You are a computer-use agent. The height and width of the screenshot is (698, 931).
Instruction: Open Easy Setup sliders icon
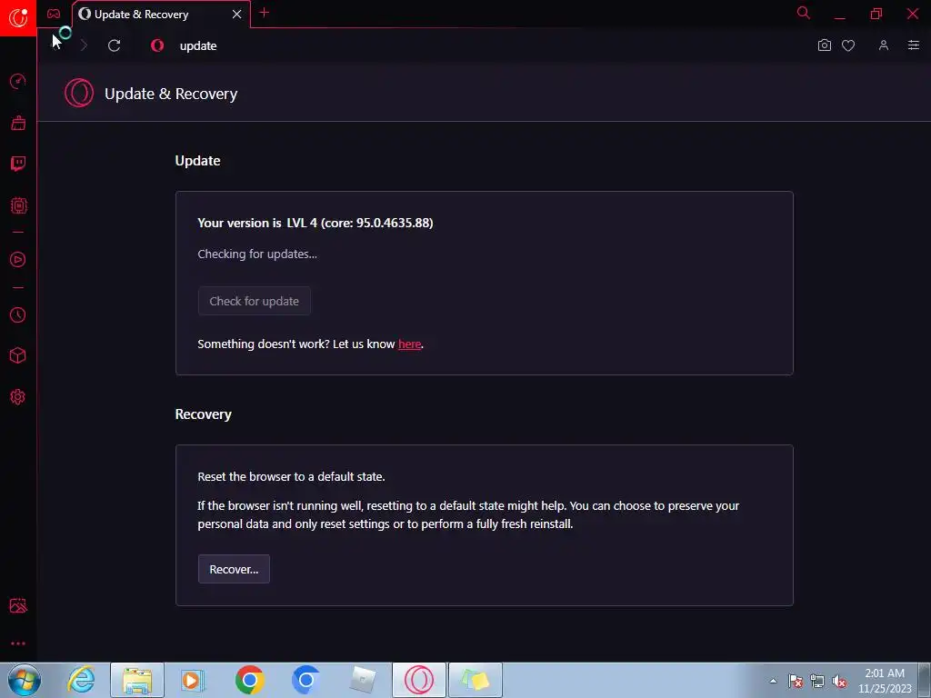(914, 45)
